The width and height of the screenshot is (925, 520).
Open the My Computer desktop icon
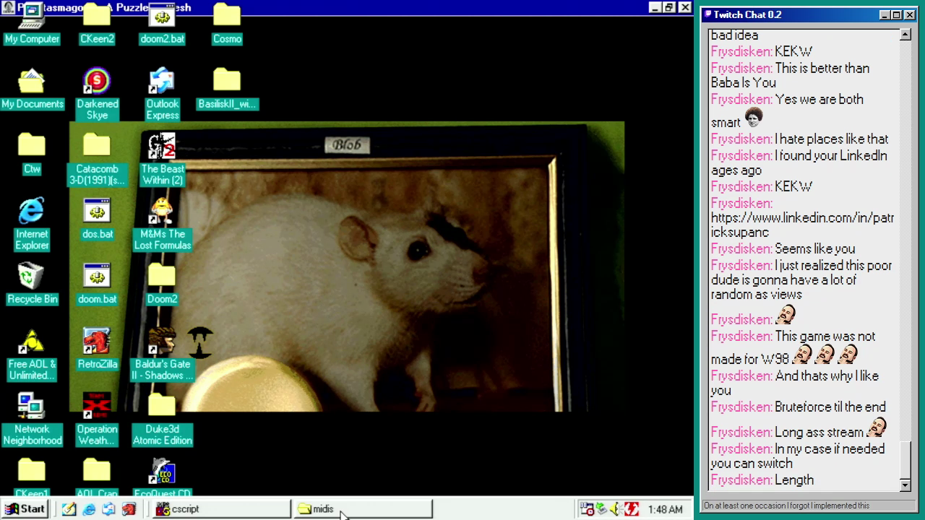32,24
